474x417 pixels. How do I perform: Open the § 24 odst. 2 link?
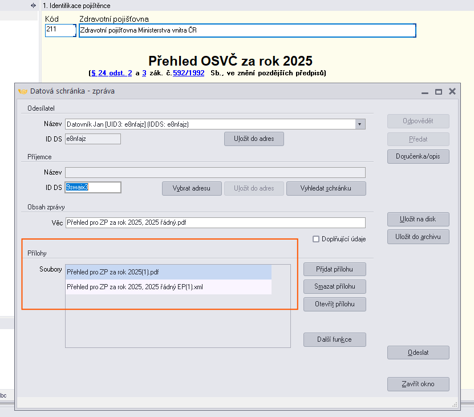pos(111,73)
